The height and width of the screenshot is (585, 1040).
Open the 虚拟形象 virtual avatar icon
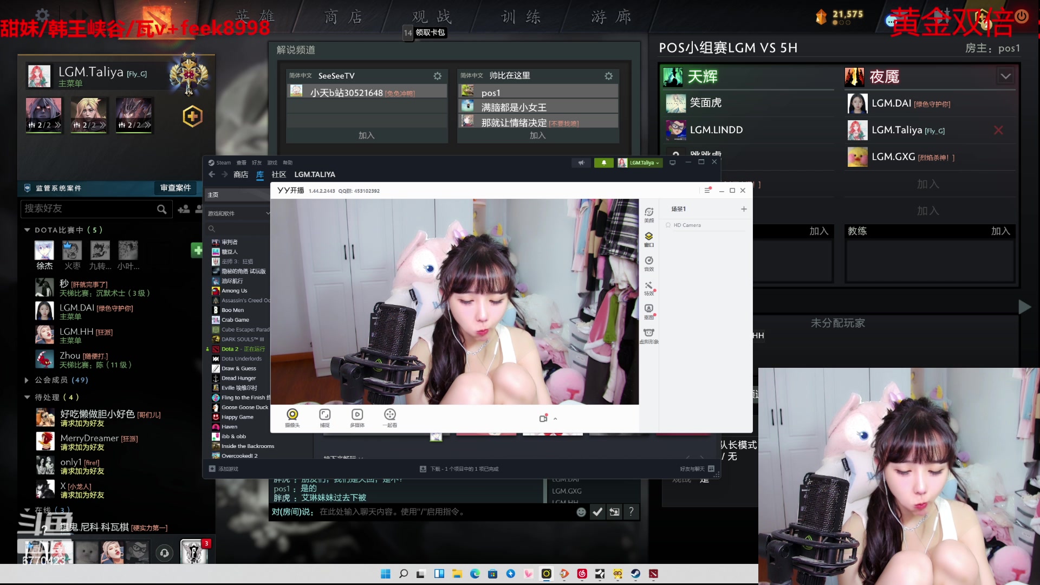[649, 335]
